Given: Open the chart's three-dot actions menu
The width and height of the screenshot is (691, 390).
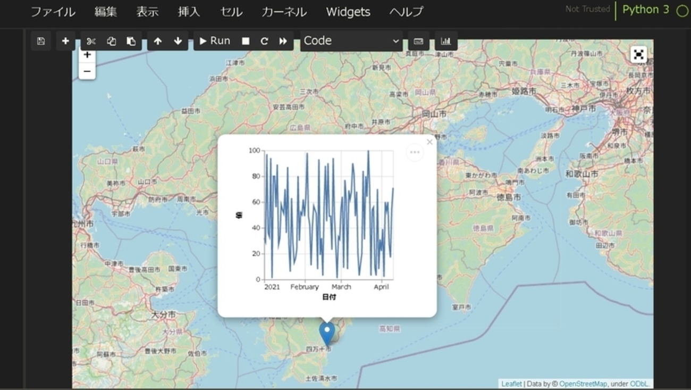Looking at the screenshot, I should coord(415,153).
